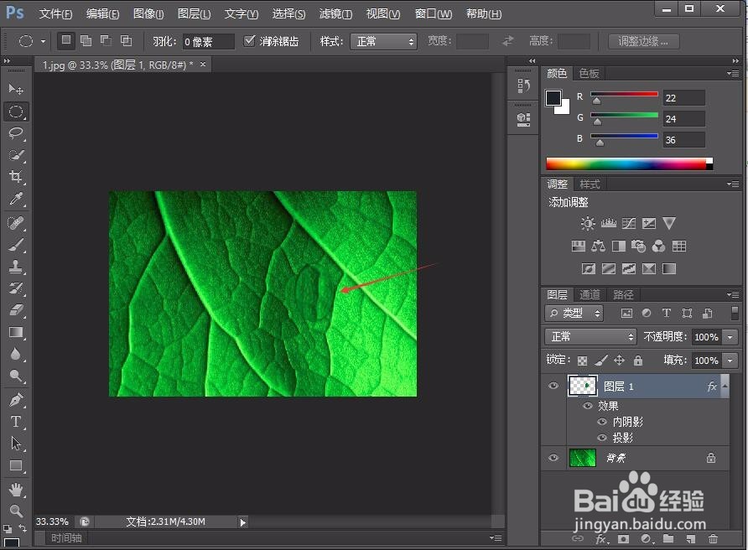
Task: Select the Quick Selection tool
Action: pos(16,155)
